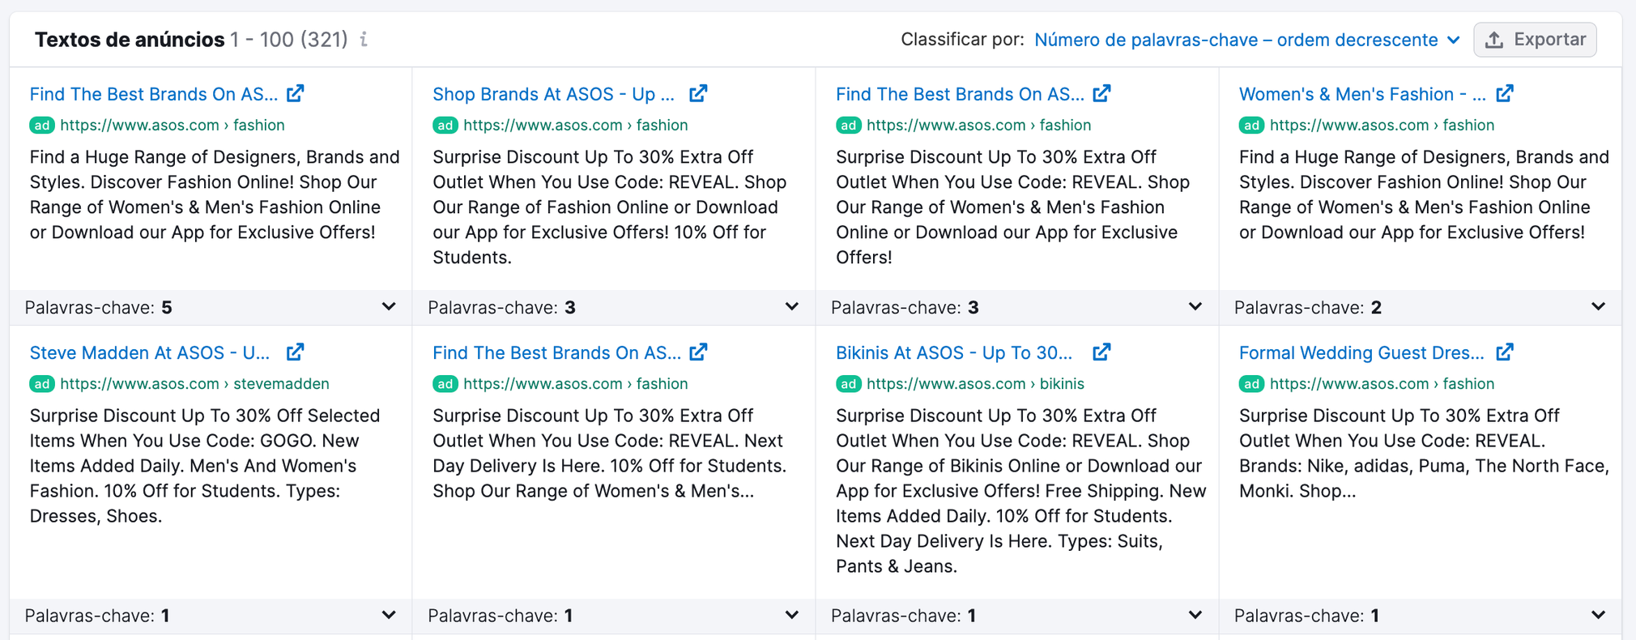This screenshot has height=640, width=1636.
Task: Open external link icon for Women's & Men's Fashion ad
Action: [x=1505, y=93]
